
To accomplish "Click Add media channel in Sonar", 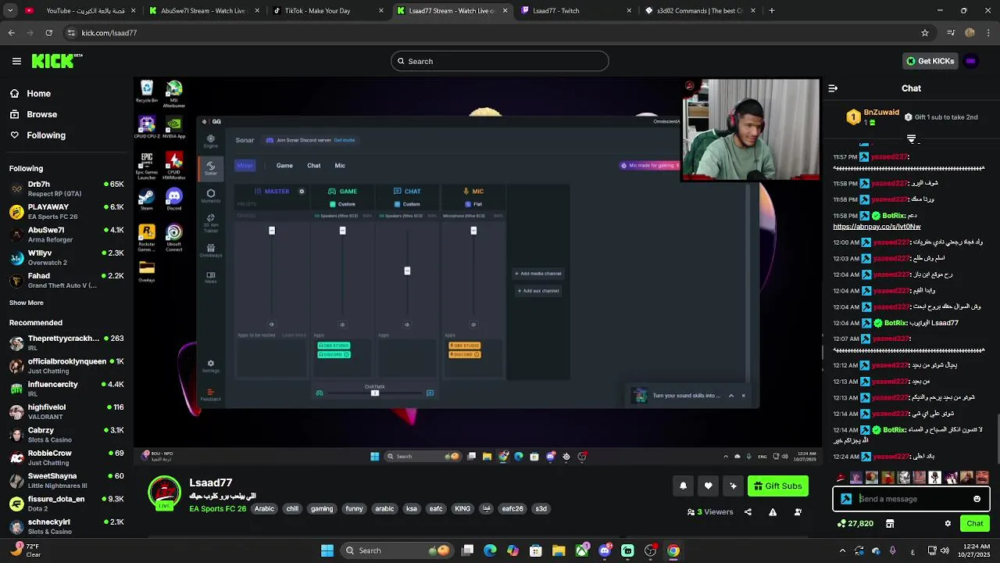I will [x=537, y=274].
